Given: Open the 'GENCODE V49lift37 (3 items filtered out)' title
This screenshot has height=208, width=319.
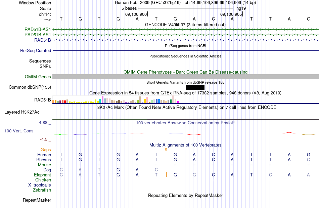Looking at the screenshot, I should [x=185, y=25].
